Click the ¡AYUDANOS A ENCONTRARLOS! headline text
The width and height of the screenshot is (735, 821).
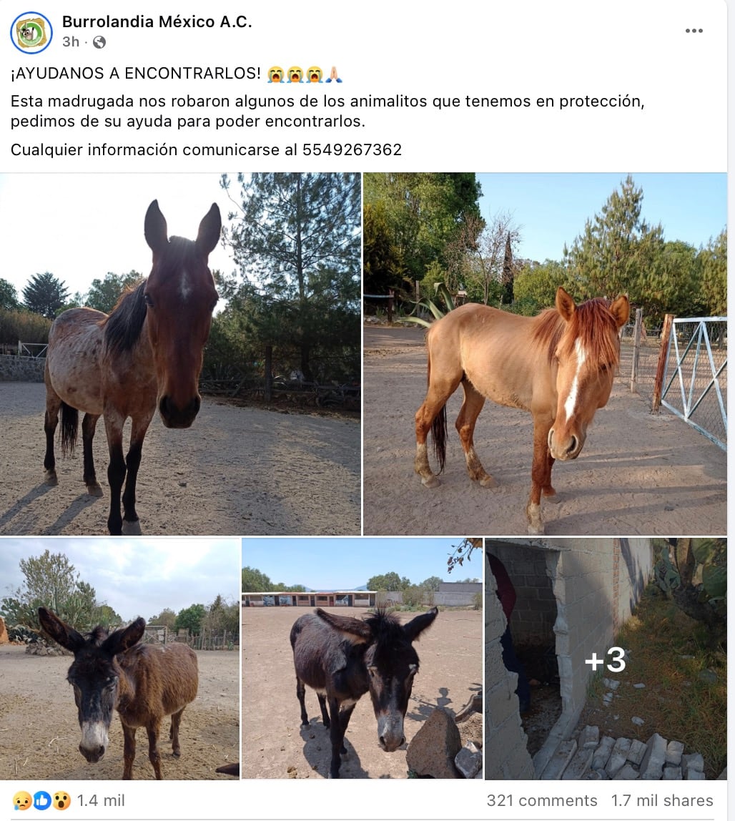[x=136, y=73]
